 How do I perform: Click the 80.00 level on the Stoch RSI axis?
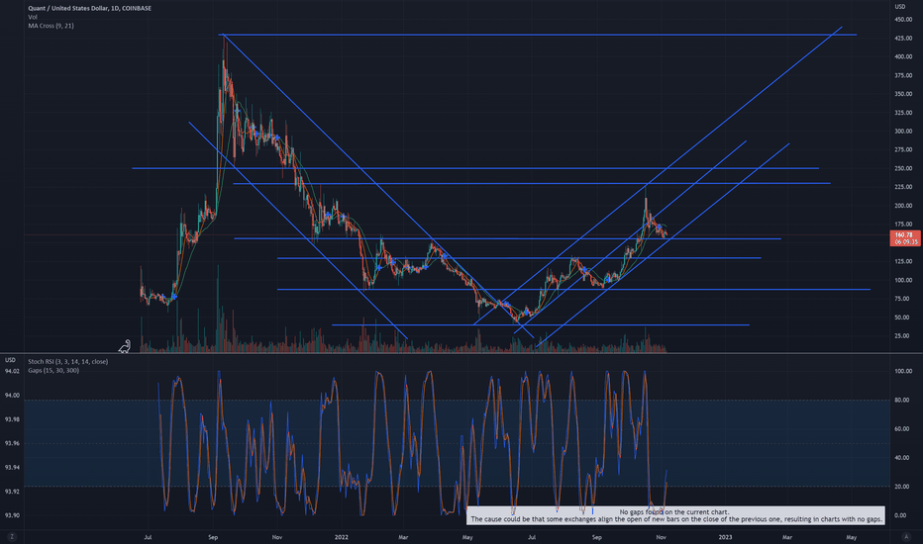[902, 400]
